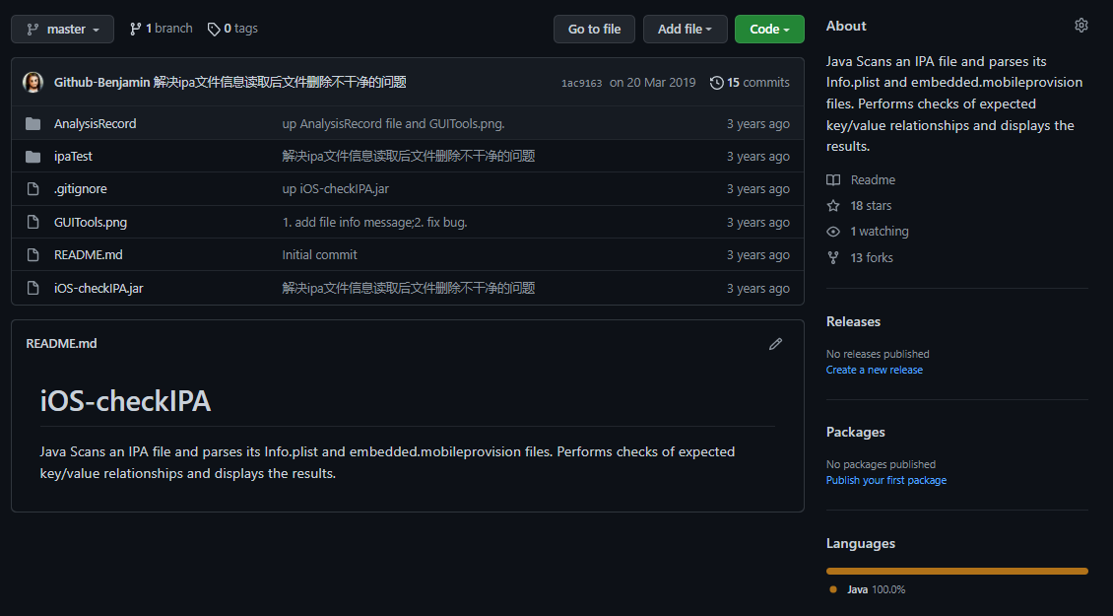Click the history clock icon near '15 commits'
Image resolution: width=1113 pixels, height=616 pixels.
coord(716,82)
